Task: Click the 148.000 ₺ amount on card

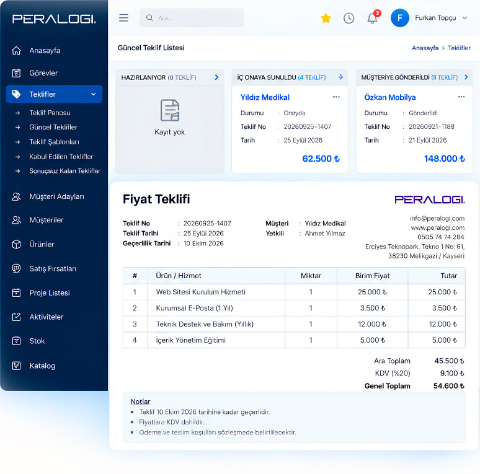Action: (445, 159)
